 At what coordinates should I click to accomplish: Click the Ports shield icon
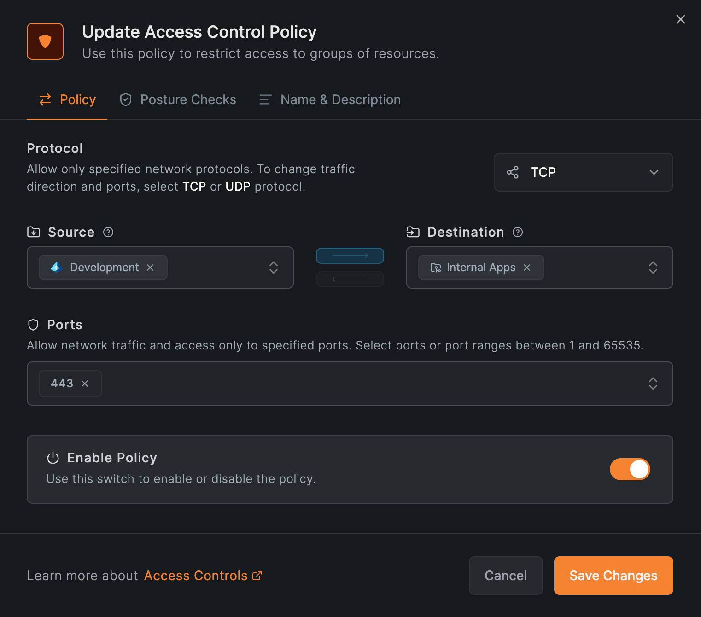(x=33, y=325)
